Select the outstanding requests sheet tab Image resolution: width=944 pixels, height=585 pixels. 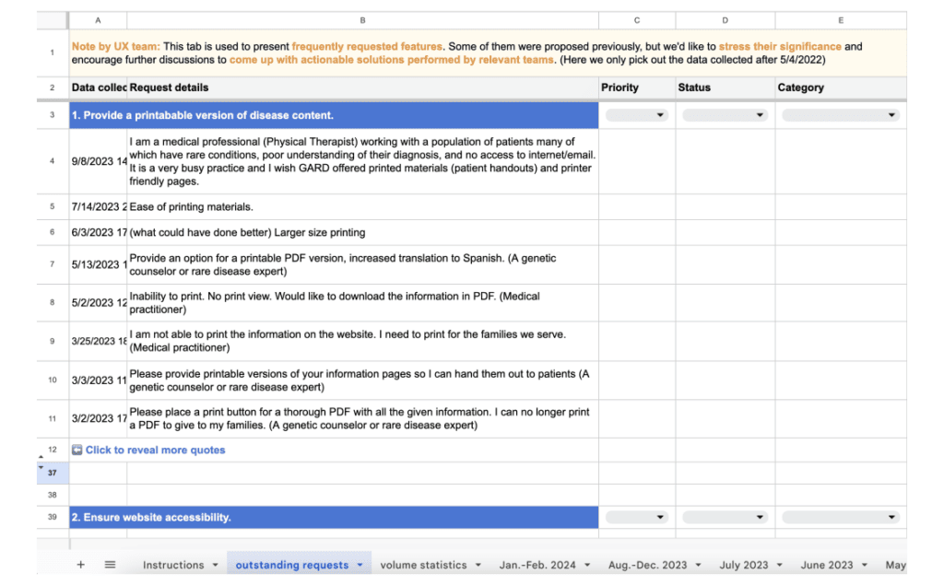(292, 565)
